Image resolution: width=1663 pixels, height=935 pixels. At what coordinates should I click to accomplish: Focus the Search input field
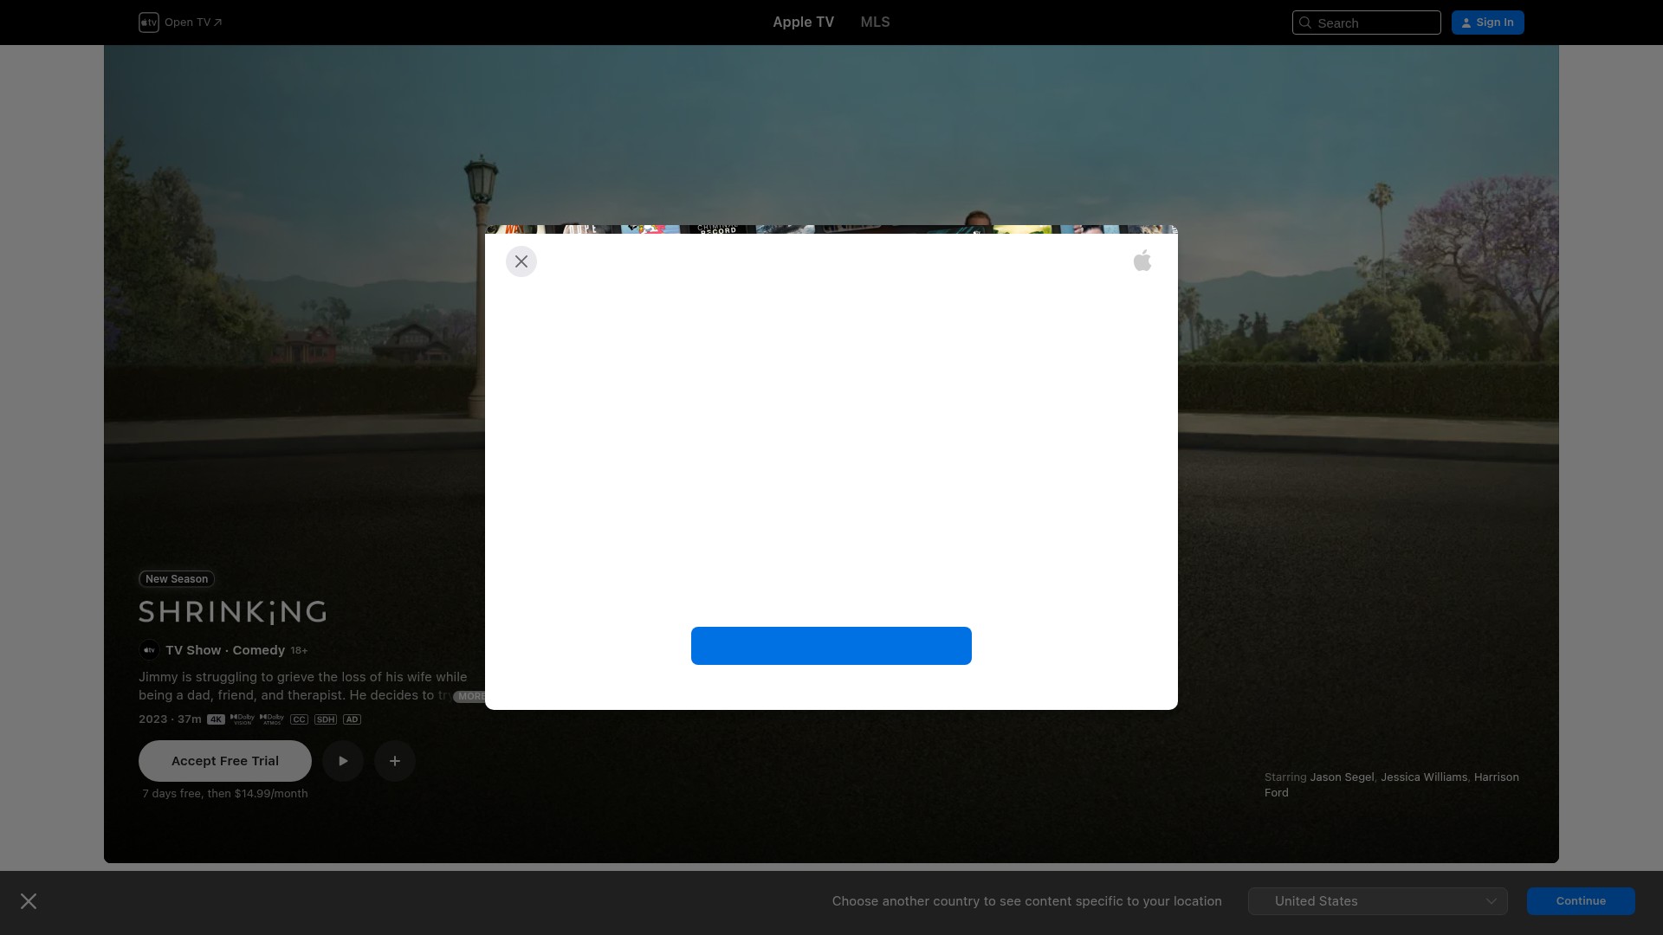coord(1367,23)
